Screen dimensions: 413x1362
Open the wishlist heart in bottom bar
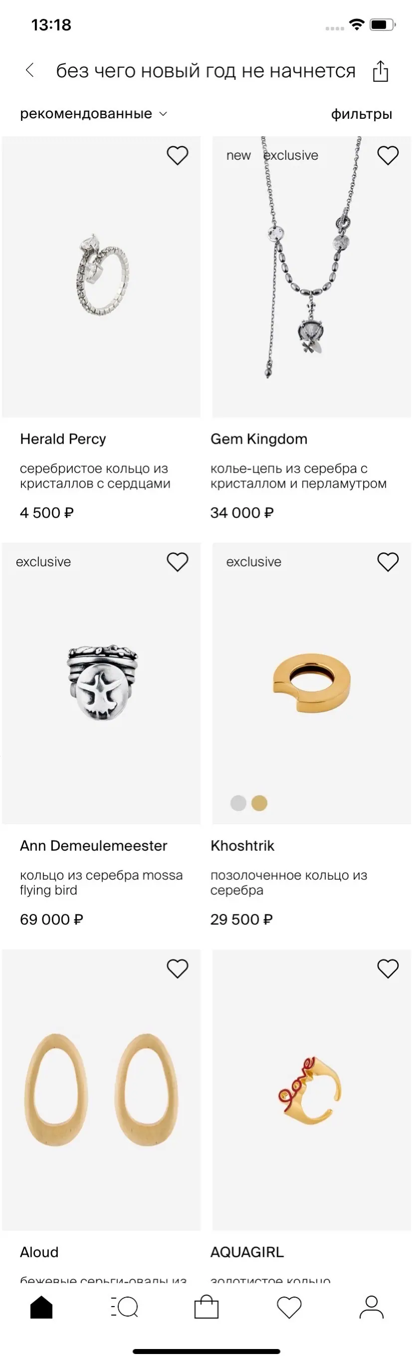289,1308
